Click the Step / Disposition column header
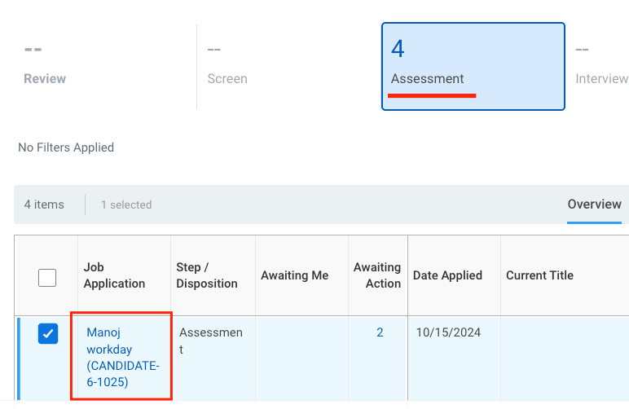Screen dimensions: 629x409 tap(207, 275)
